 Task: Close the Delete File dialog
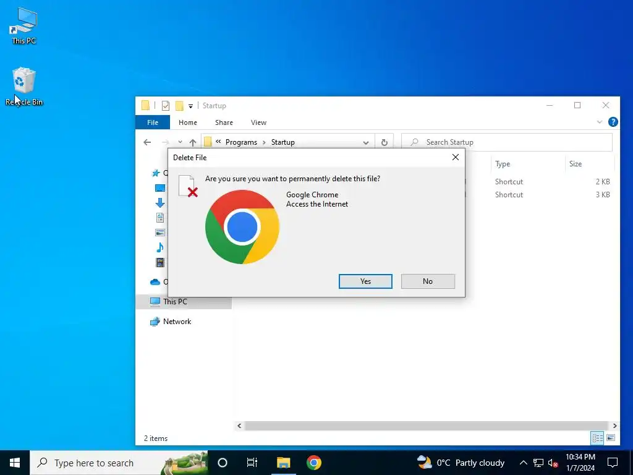point(456,157)
